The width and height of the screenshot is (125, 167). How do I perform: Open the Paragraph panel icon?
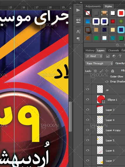point(78,39)
